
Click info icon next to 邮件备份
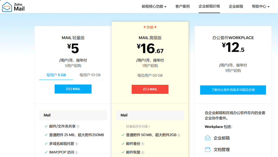tap(143, 144)
